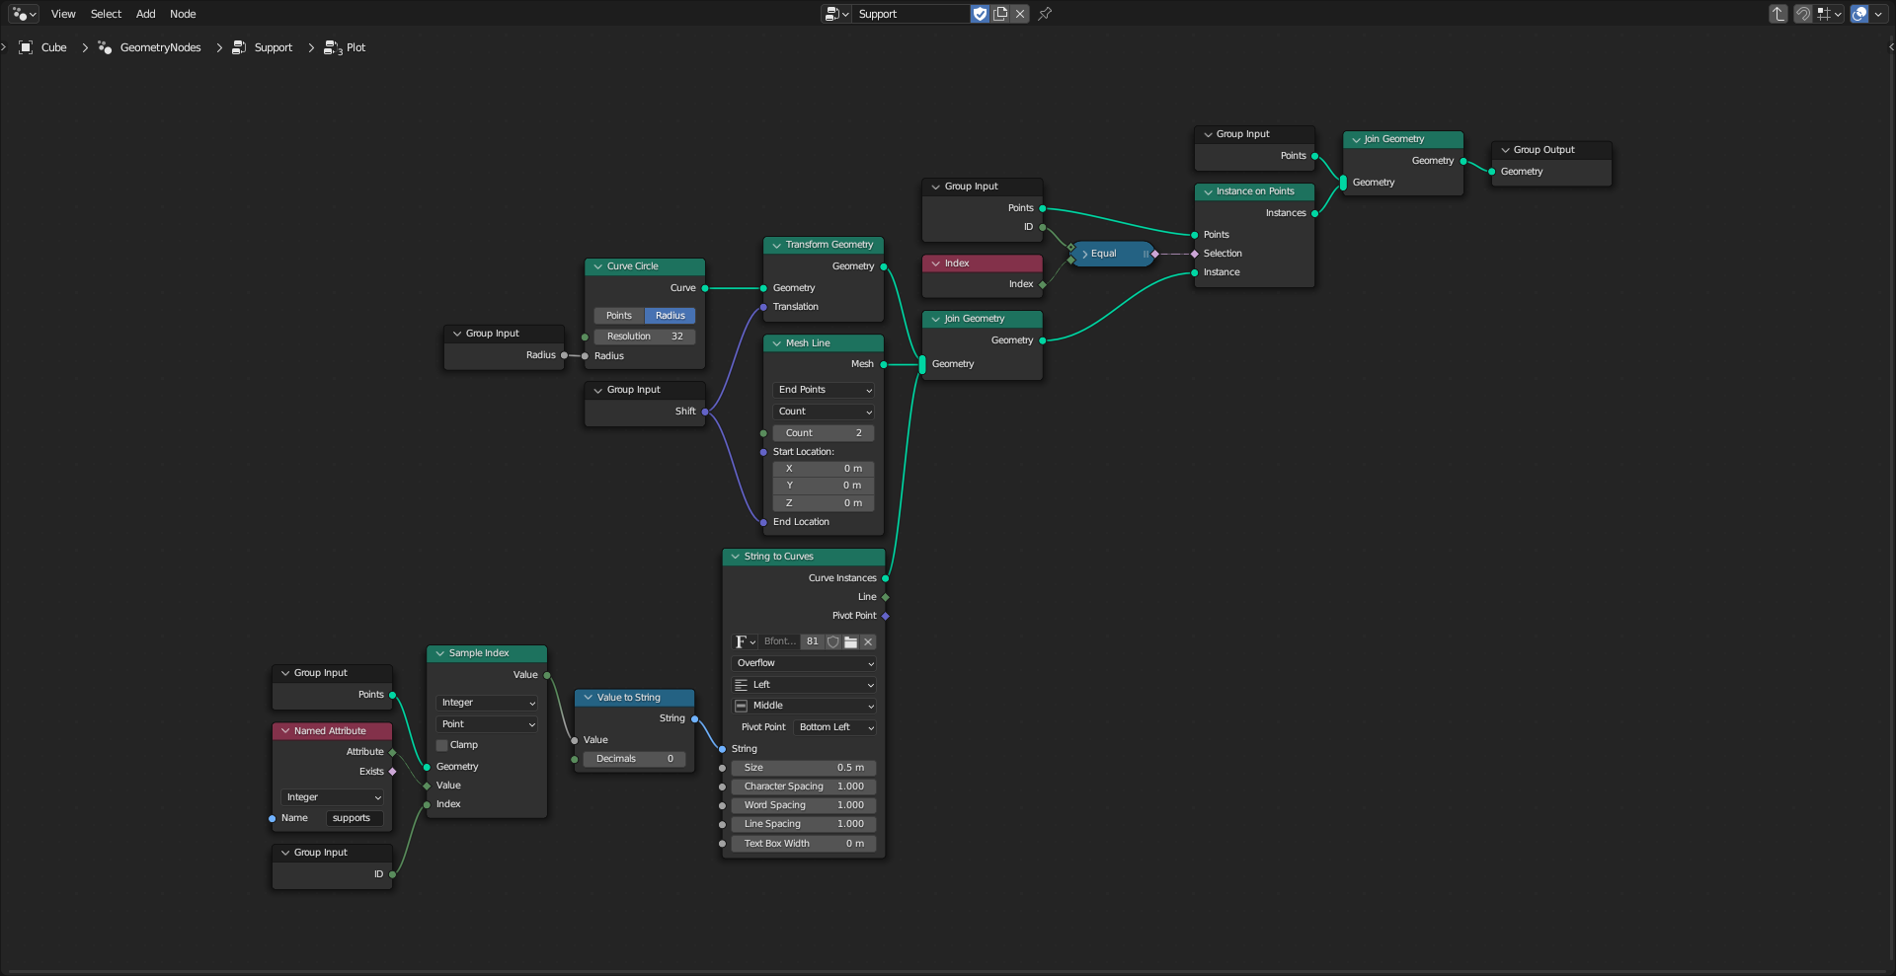
Task: Toggle fake user shield for Support node group
Action: [x=980, y=14]
